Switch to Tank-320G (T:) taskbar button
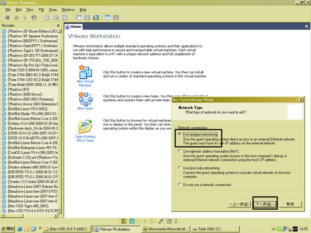 [215, 229]
